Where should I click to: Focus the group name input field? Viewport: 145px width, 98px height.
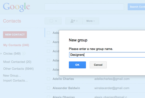tap(107, 55)
